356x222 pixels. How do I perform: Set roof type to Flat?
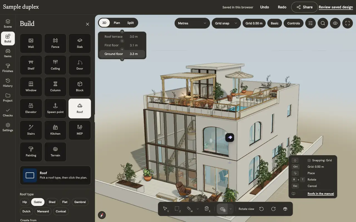click(x=65, y=202)
